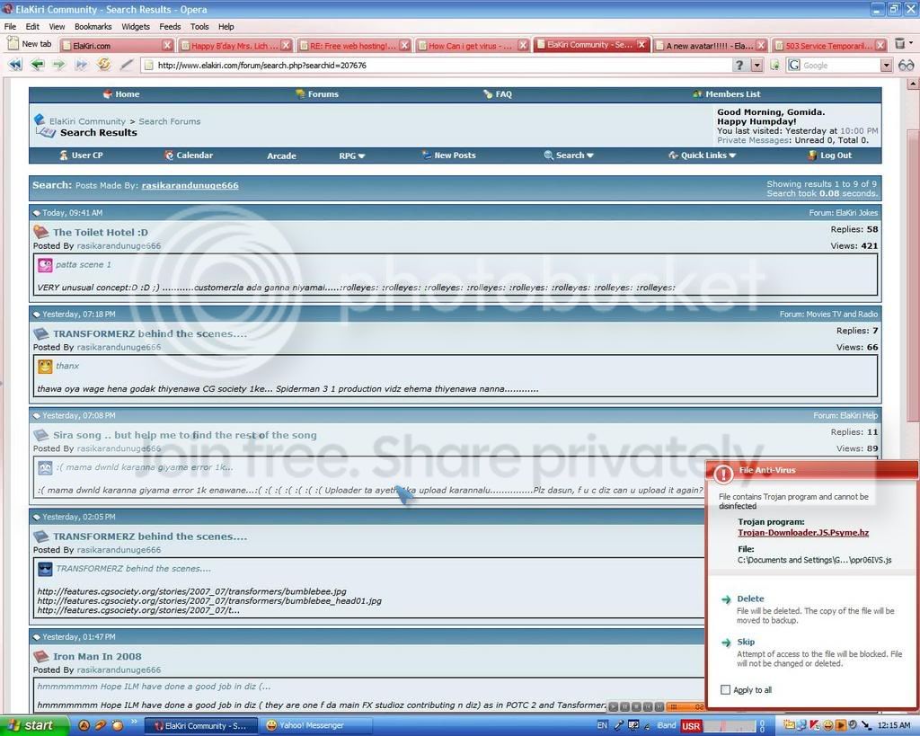This screenshot has height=736, width=920.
Task: Open the Bookmarks menu
Action: tap(93, 26)
